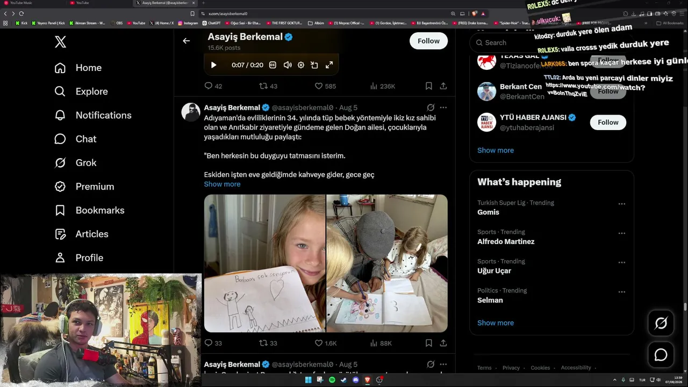Go back with the profile header arrow
688x387 pixels.
pos(186,41)
